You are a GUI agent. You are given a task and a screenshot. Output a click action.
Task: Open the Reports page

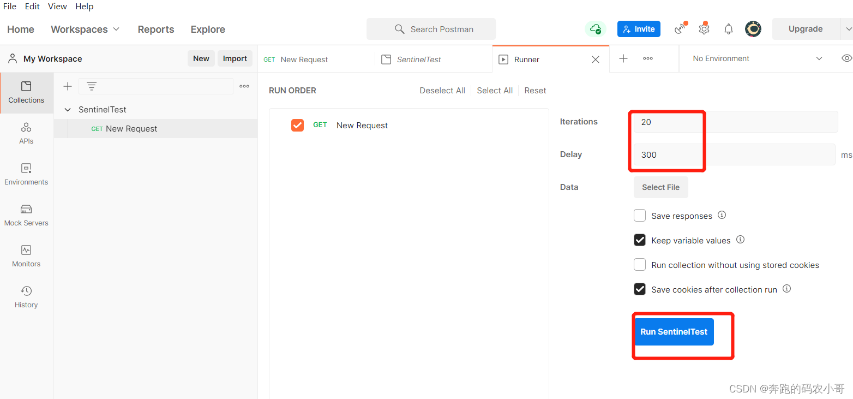156,29
